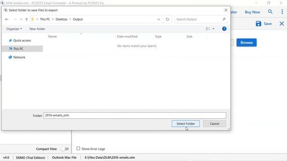Click Outlook Mac File status entry
This screenshot has width=287, height=161.
click(x=64, y=157)
